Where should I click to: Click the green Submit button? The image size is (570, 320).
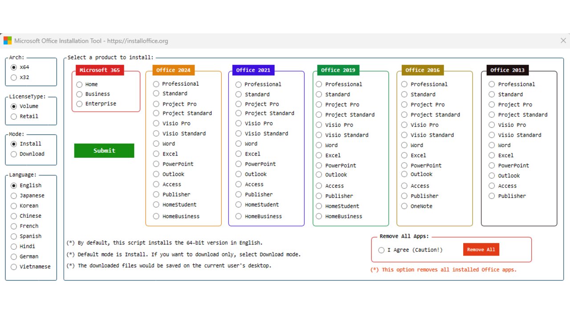point(104,151)
